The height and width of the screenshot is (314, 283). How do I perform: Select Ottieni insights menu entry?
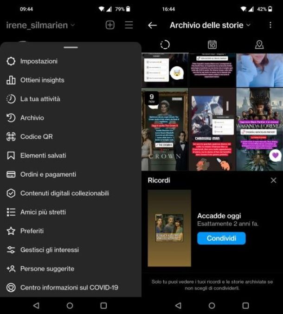pyautogui.click(x=71, y=80)
